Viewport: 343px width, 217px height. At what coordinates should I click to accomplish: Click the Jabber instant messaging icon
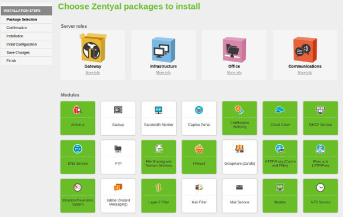coord(118,187)
